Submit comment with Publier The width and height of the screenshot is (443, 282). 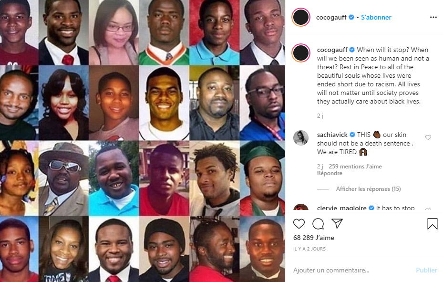[x=426, y=270]
